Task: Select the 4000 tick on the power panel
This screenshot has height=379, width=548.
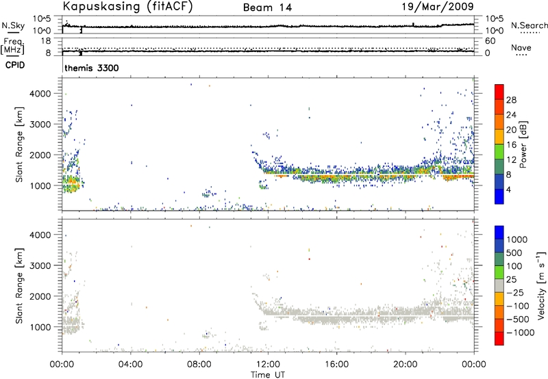Action: click(x=40, y=94)
